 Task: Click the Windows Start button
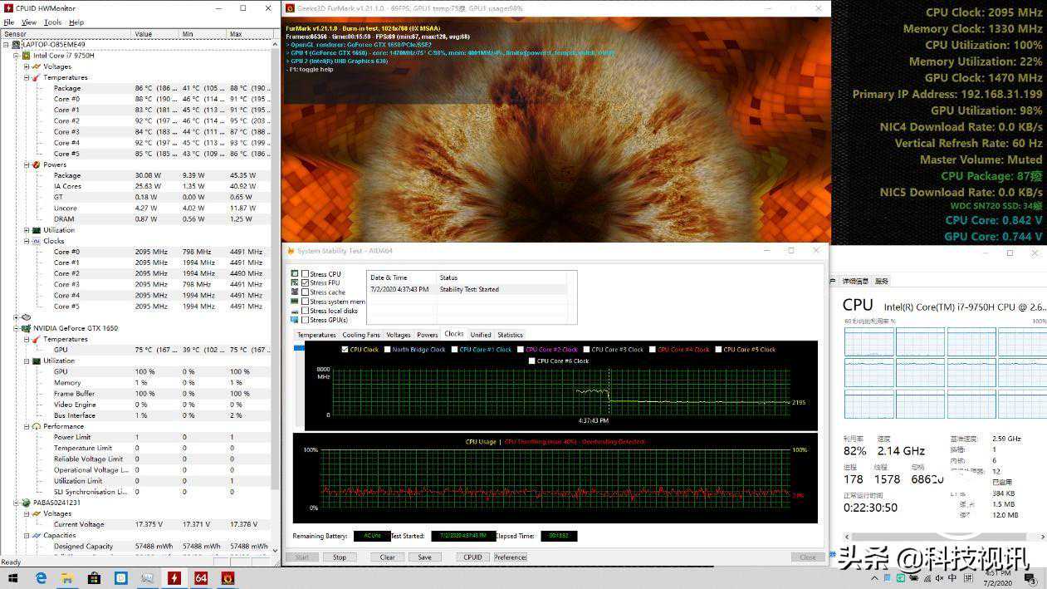12,577
